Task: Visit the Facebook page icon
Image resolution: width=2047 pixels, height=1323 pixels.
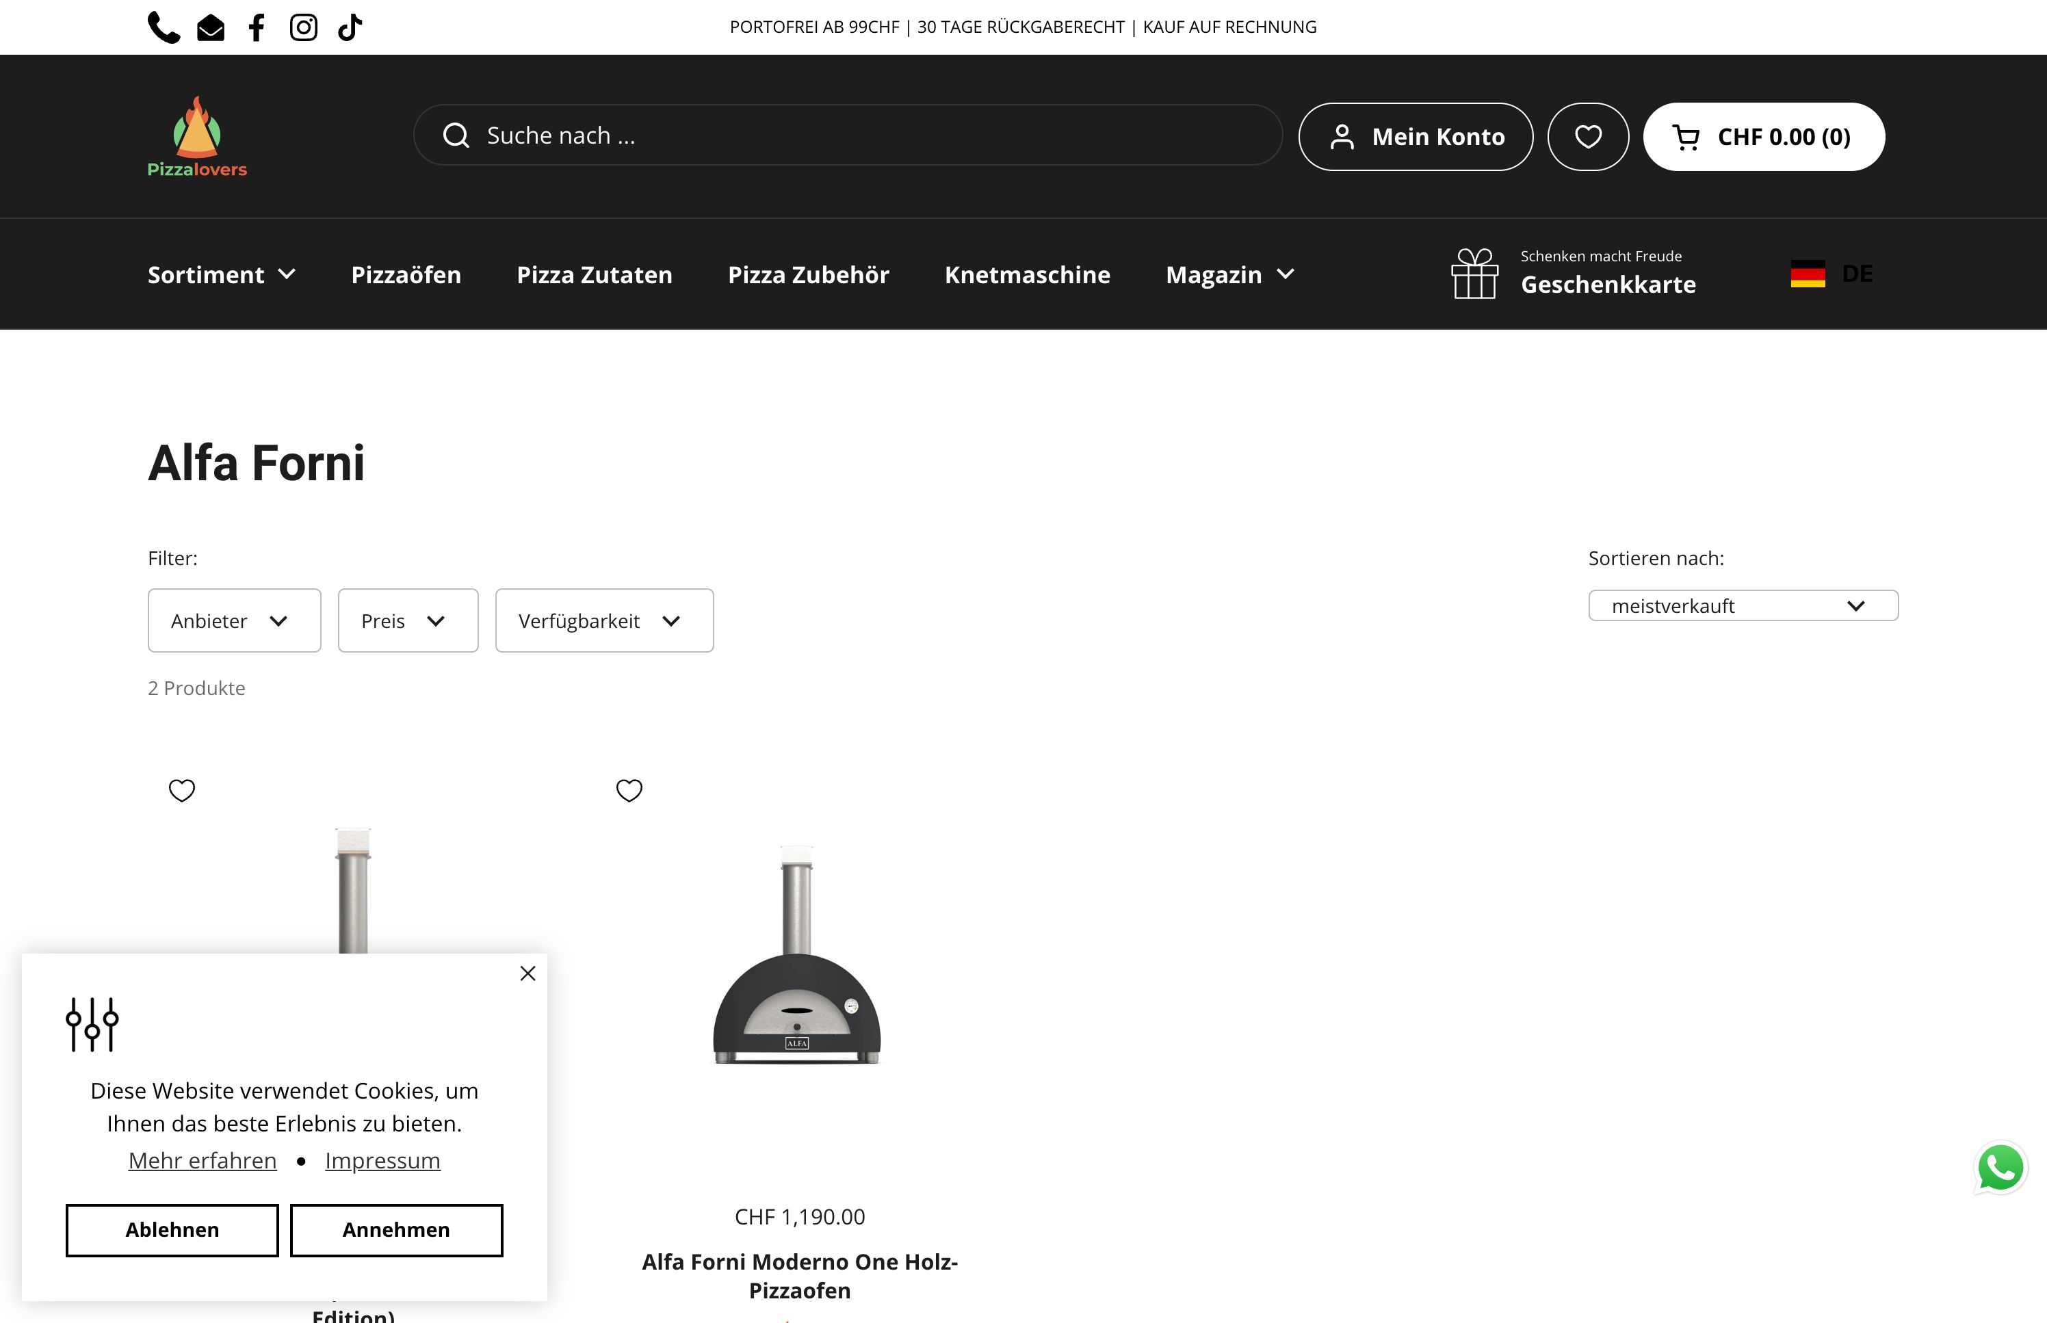Action: 256,27
